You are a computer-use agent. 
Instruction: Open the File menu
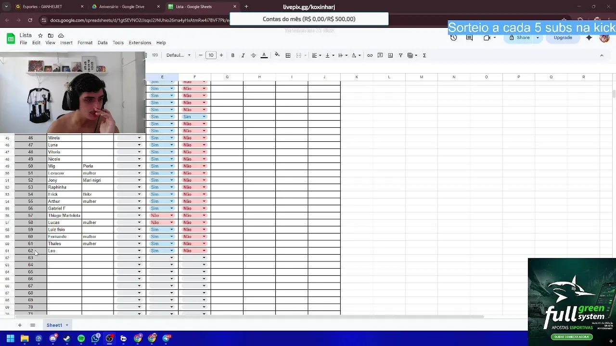(x=23, y=43)
